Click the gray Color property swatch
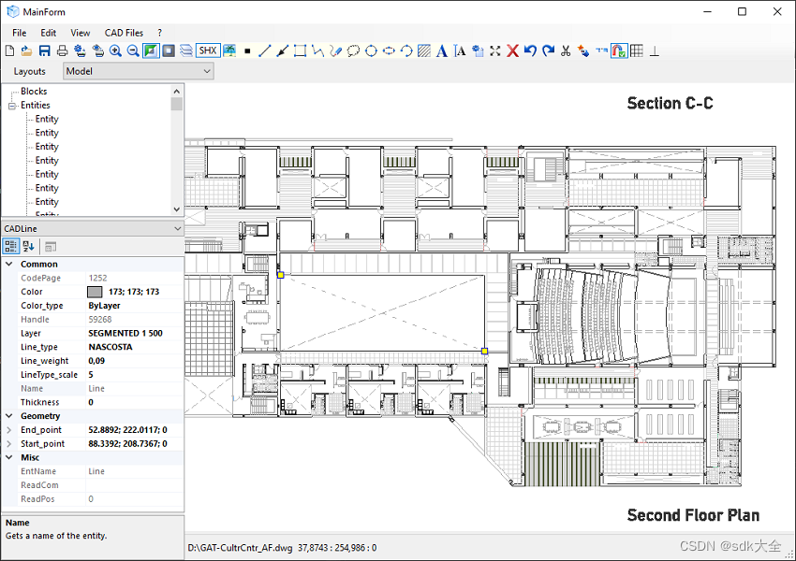The height and width of the screenshot is (561, 796). click(x=95, y=292)
